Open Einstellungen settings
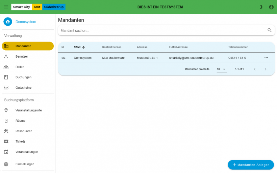This screenshot has width=277, height=173. pos(25,164)
